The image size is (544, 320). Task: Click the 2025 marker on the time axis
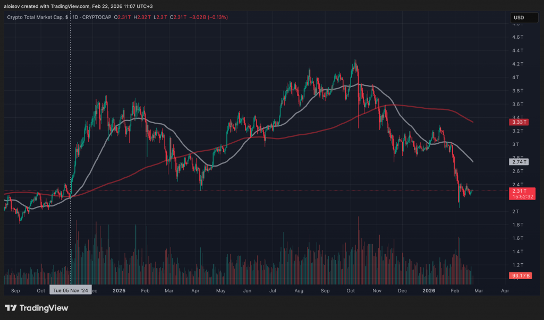(119, 291)
